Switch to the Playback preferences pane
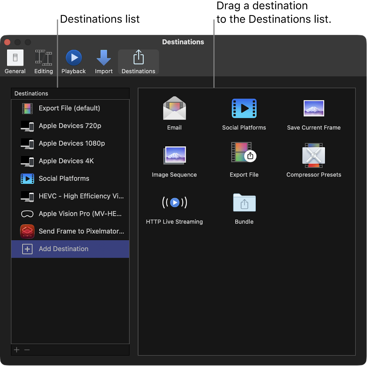 (73, 62)
